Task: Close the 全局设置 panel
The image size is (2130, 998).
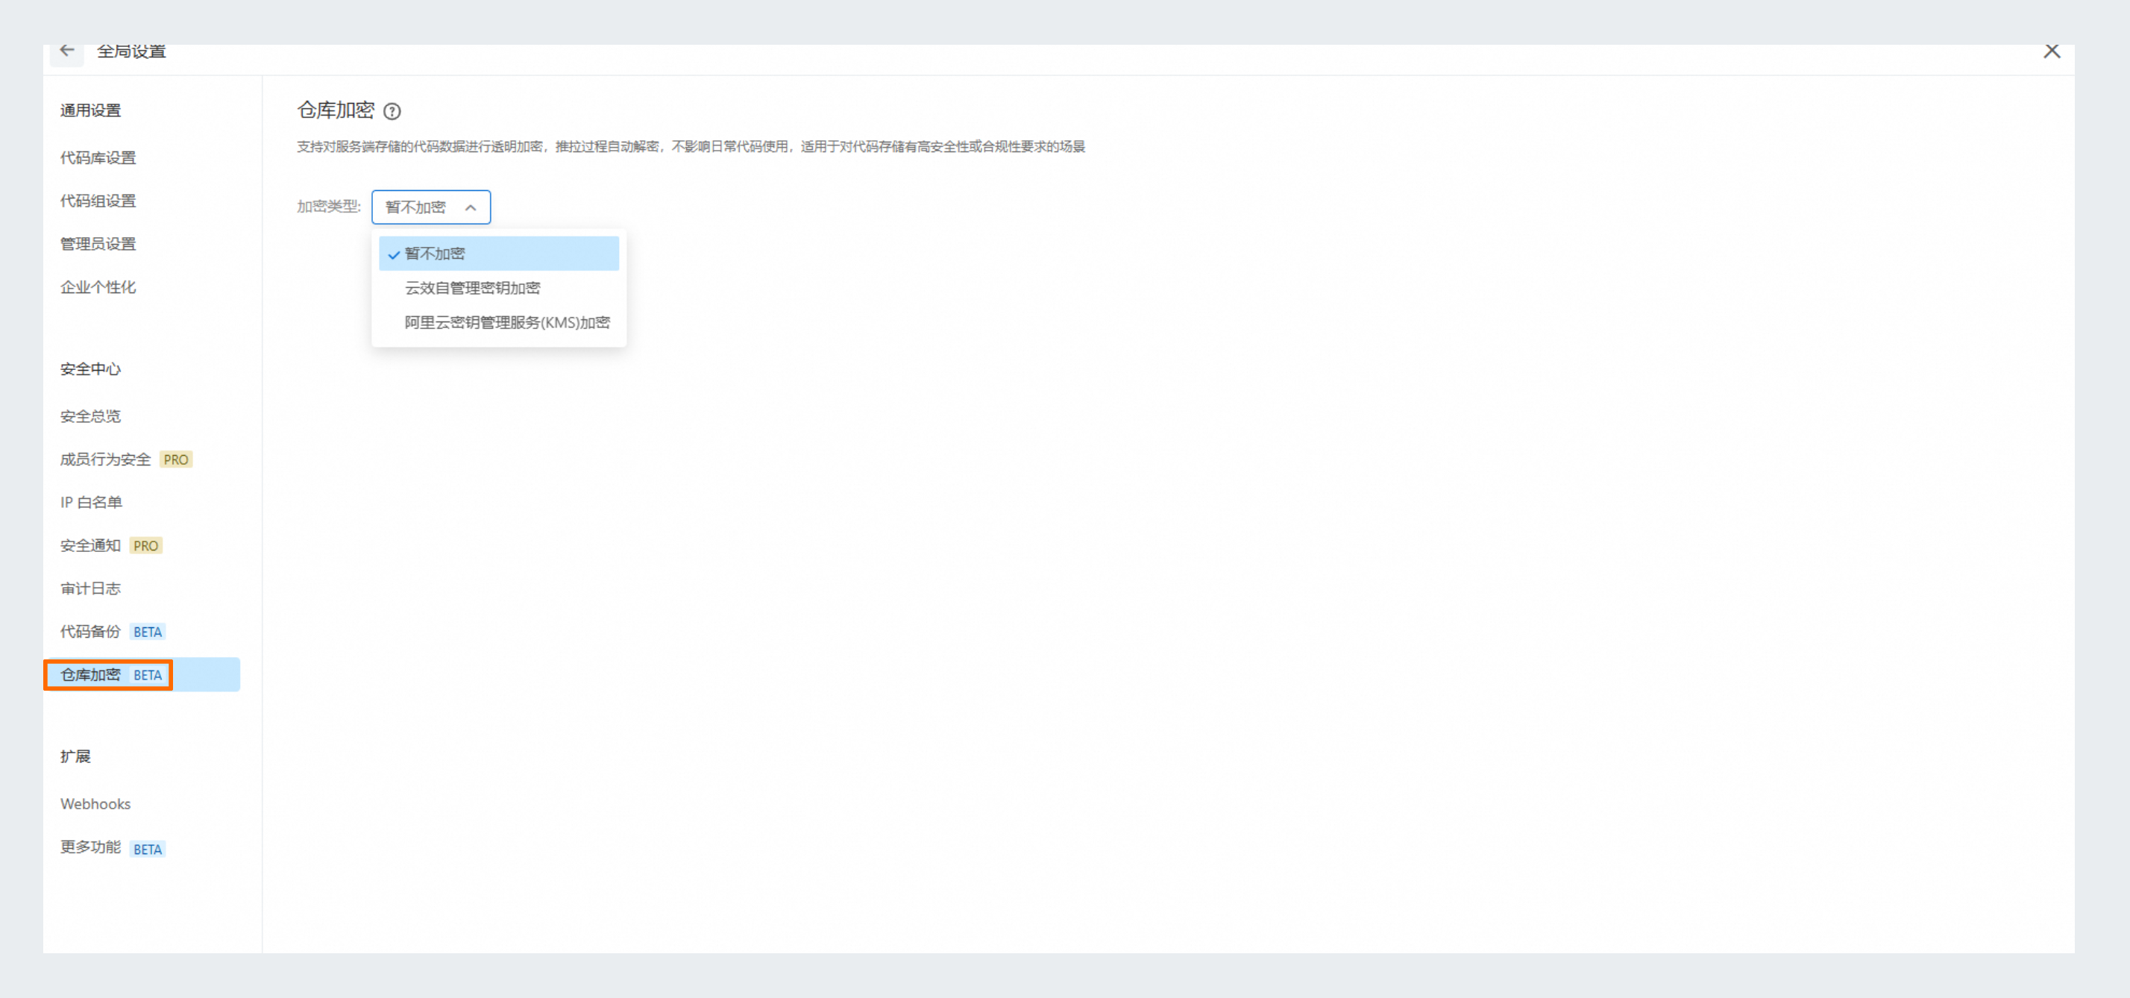Action: coord(2052,51)
